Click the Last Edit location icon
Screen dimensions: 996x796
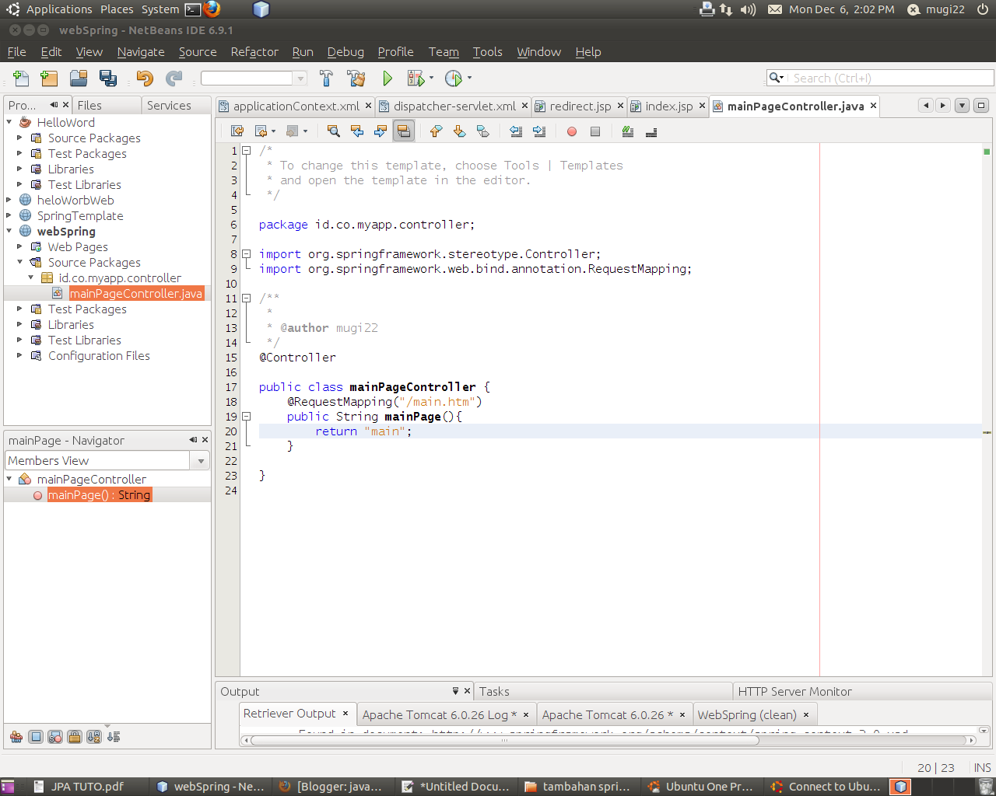pyautogui.click(x=237, y=131)
